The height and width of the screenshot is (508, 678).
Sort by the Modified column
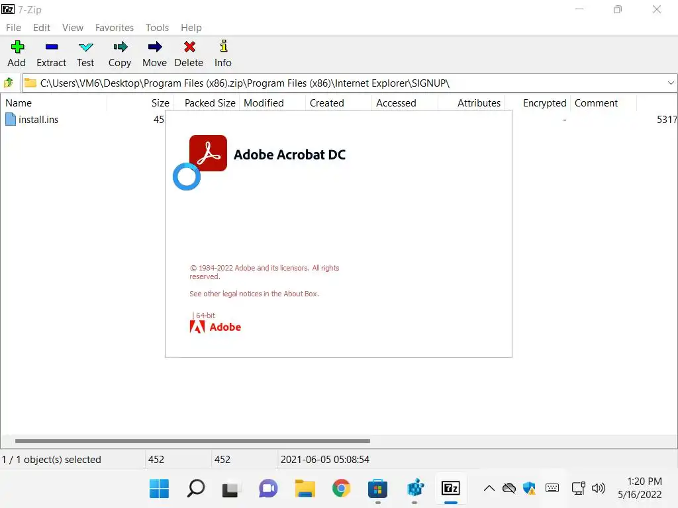tap(272, 103)
